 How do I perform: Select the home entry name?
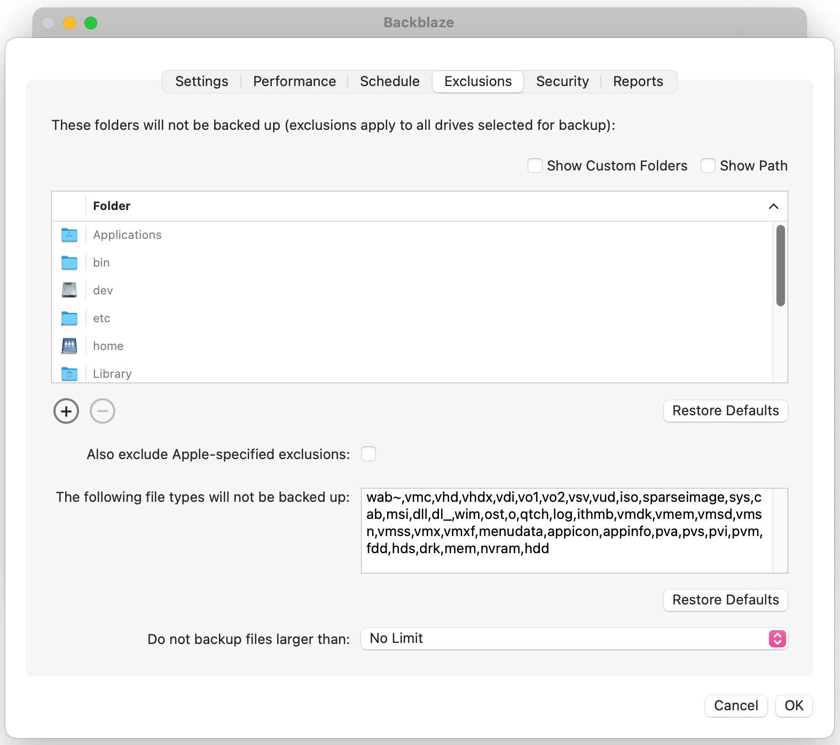(x=108, y=346)
